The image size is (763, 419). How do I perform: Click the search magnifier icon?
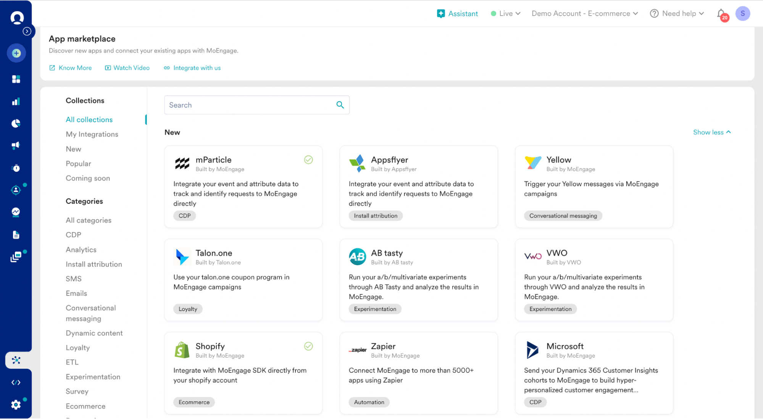[340, 105]
